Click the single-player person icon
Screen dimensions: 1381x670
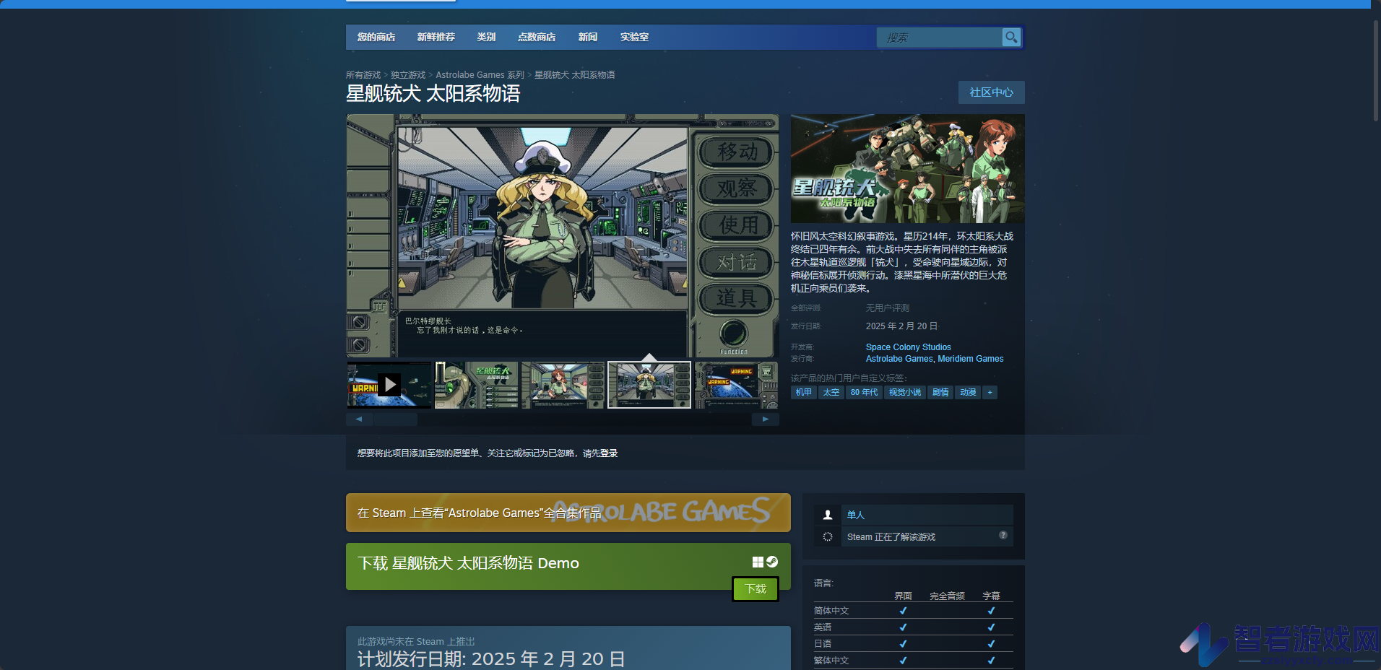(x=828, y=515)
